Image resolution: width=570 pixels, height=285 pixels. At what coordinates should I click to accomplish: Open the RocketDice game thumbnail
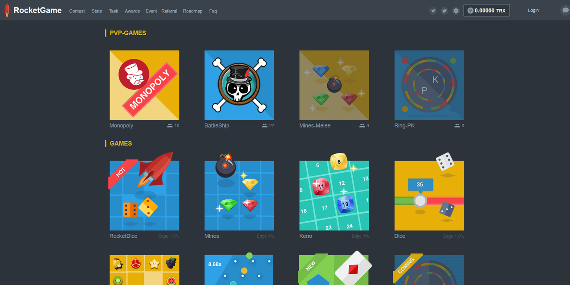(x=144, y=196)
